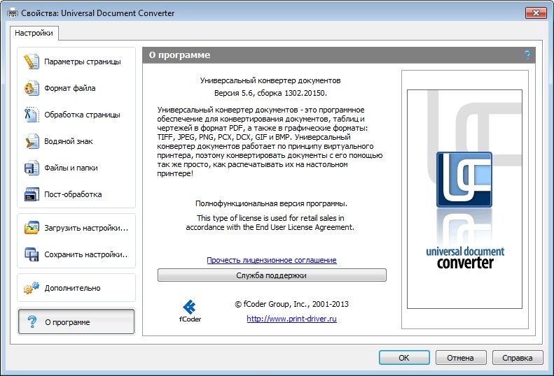The image size is (554, 376).
Task: Choose Сохранить настройки.. option
Action: click(76, 254)
